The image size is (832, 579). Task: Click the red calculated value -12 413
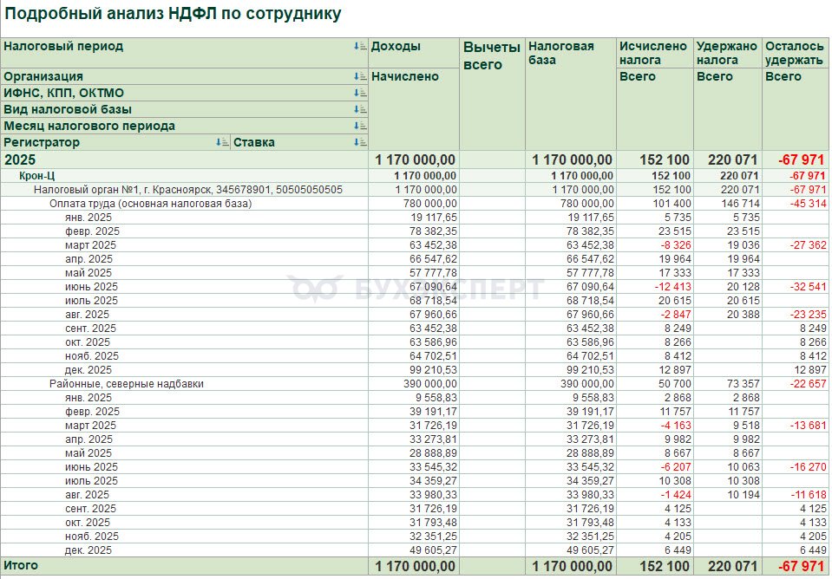673,286
